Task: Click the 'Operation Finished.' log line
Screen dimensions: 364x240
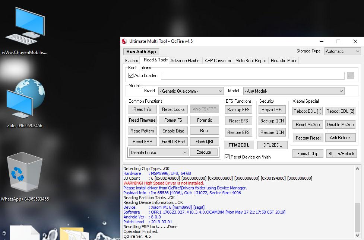Action: tap(141, 231)
